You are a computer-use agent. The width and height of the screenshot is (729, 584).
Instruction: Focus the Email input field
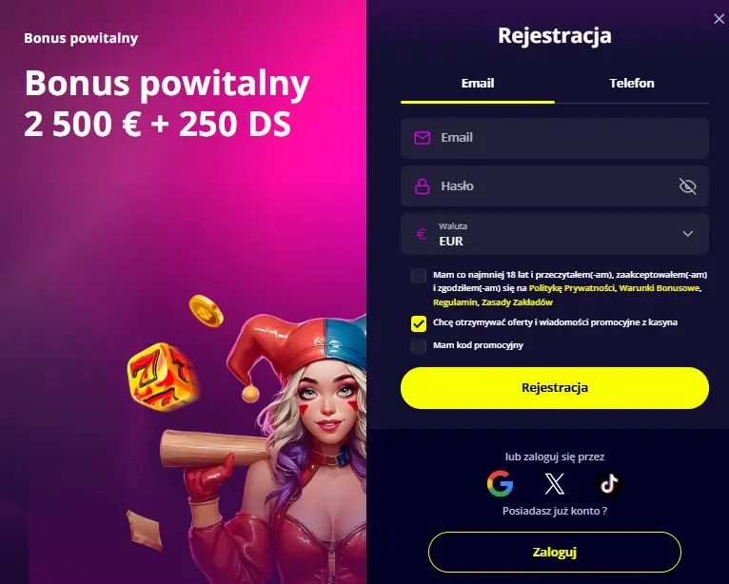pos(555,138)
